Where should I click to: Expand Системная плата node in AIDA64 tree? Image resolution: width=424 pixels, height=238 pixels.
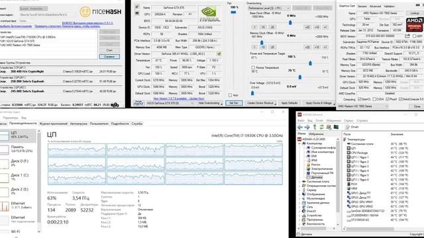[299, 182]
